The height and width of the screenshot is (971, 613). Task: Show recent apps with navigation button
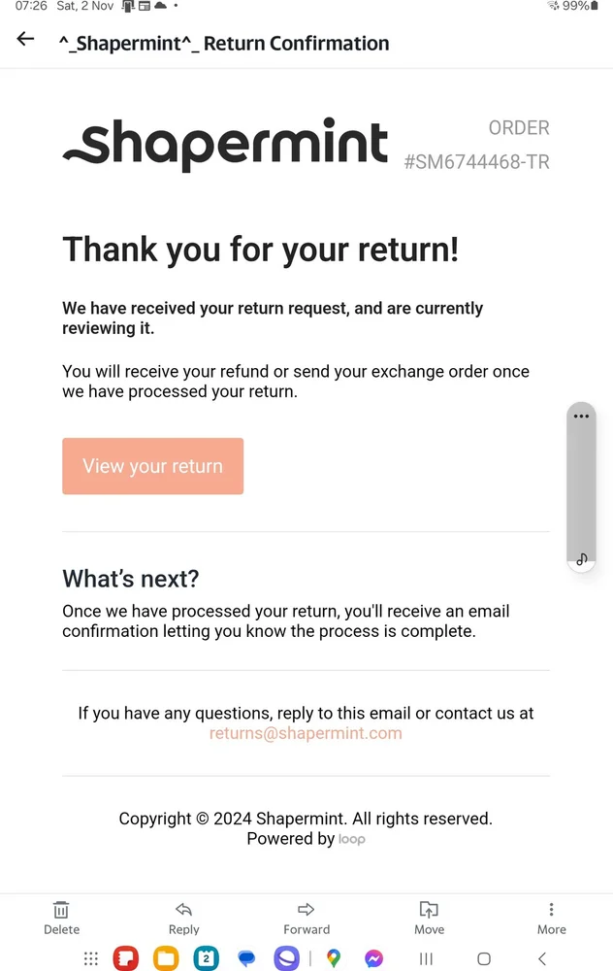click(426, 958)
